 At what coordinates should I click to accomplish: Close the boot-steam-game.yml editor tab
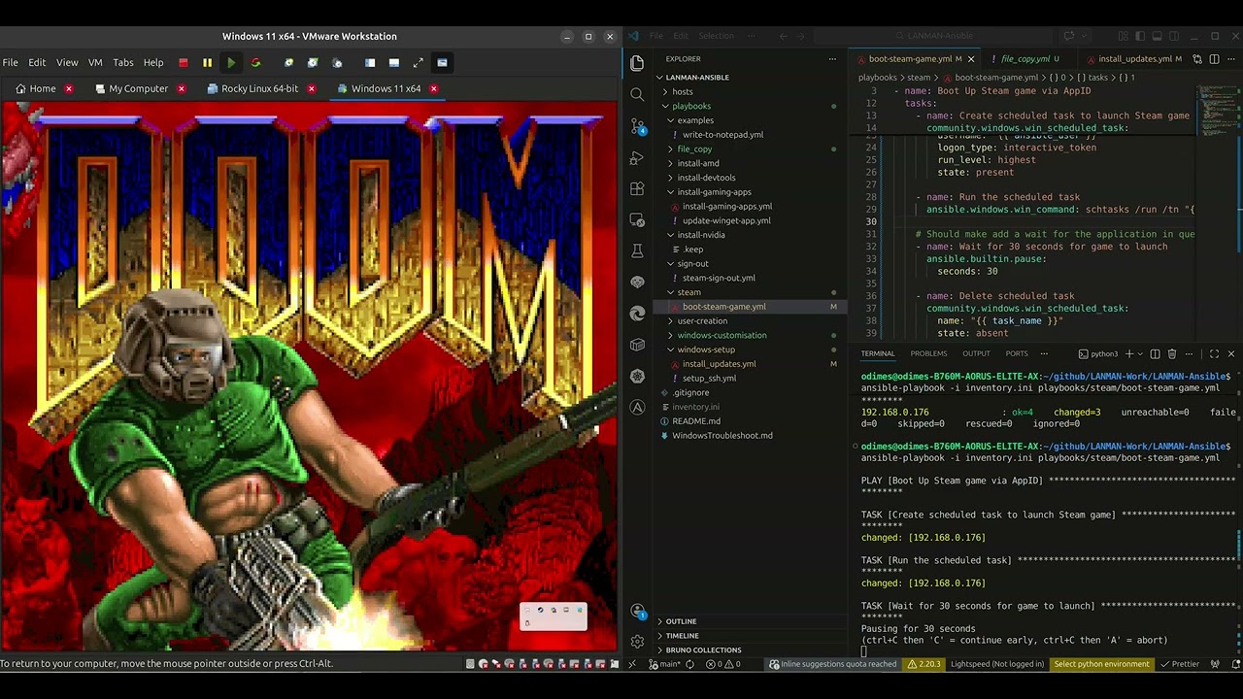click(x=972, y=59)
